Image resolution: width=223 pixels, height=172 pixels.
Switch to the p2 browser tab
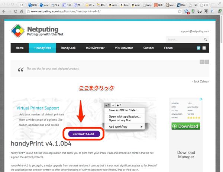click(21, 5)
